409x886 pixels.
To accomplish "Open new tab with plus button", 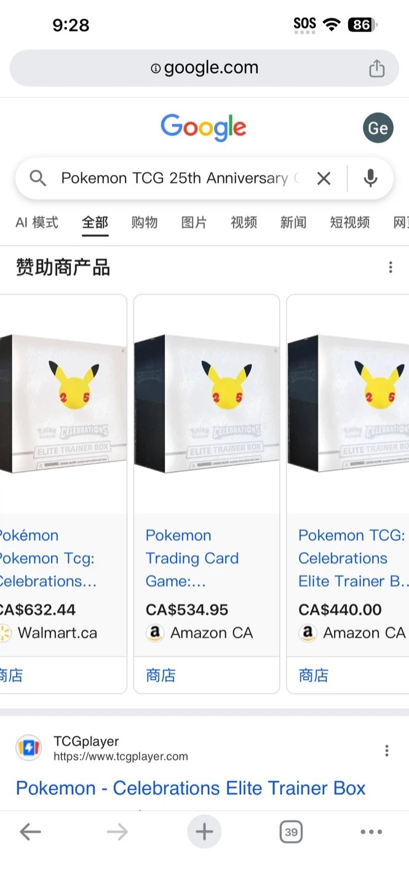I will click(x=204, y=832).
